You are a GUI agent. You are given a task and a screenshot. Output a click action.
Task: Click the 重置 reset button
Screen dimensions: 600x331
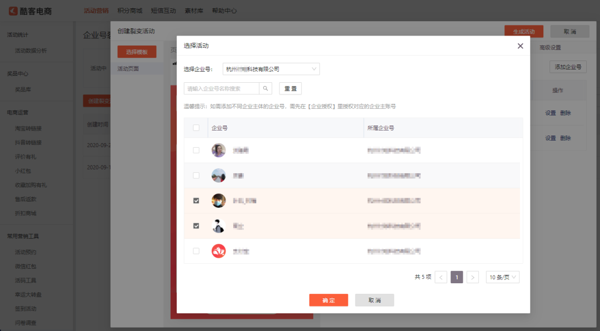click(291, 88)
